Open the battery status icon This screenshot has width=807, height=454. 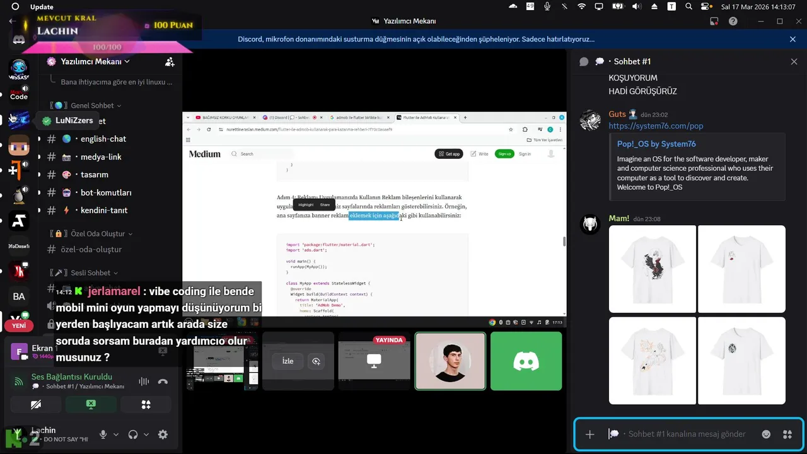pos(618,6)
